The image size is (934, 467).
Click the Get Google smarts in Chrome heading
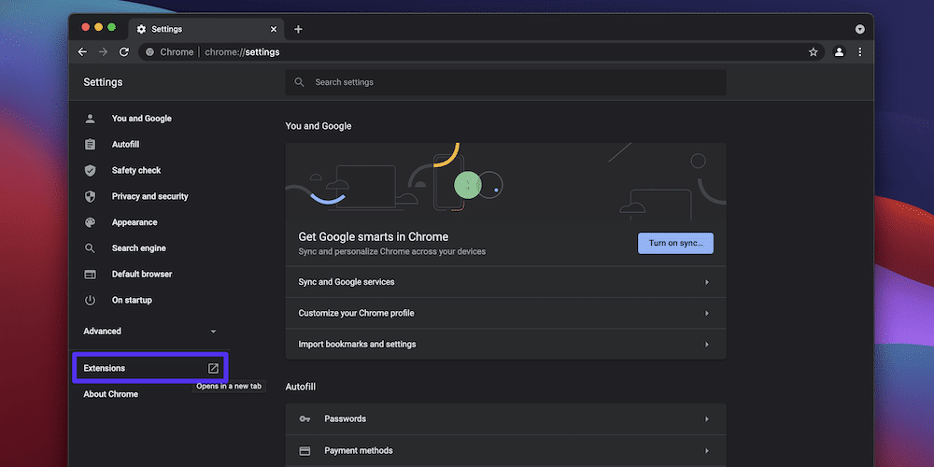pyautogui.click(x=374, y=237)
